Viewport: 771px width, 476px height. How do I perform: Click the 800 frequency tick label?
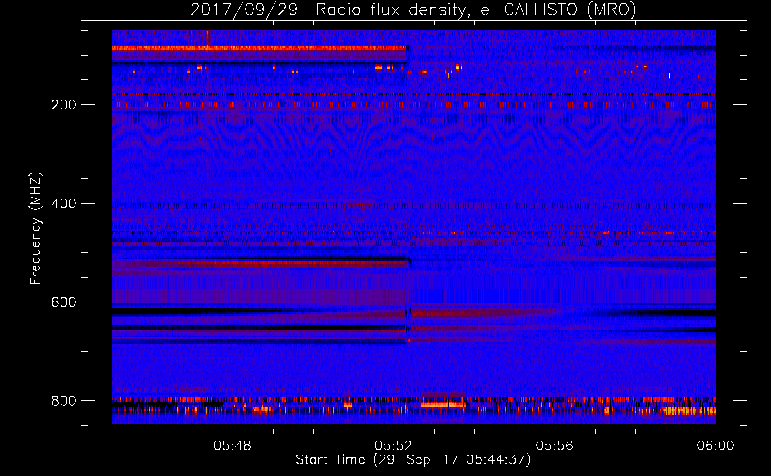pyautogui.click(x=64, y=401)
